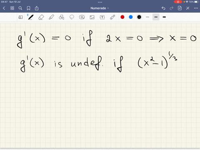Choose the black pen color
The image size is (200, 150).
139,17
